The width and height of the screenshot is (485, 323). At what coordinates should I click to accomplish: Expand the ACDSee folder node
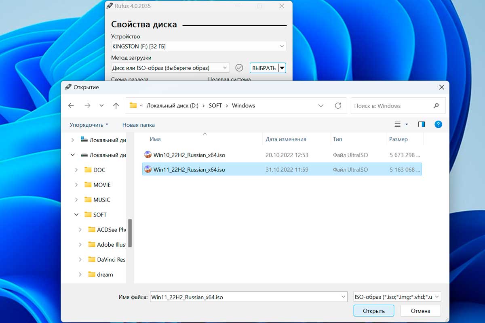[x=80, y=230]
